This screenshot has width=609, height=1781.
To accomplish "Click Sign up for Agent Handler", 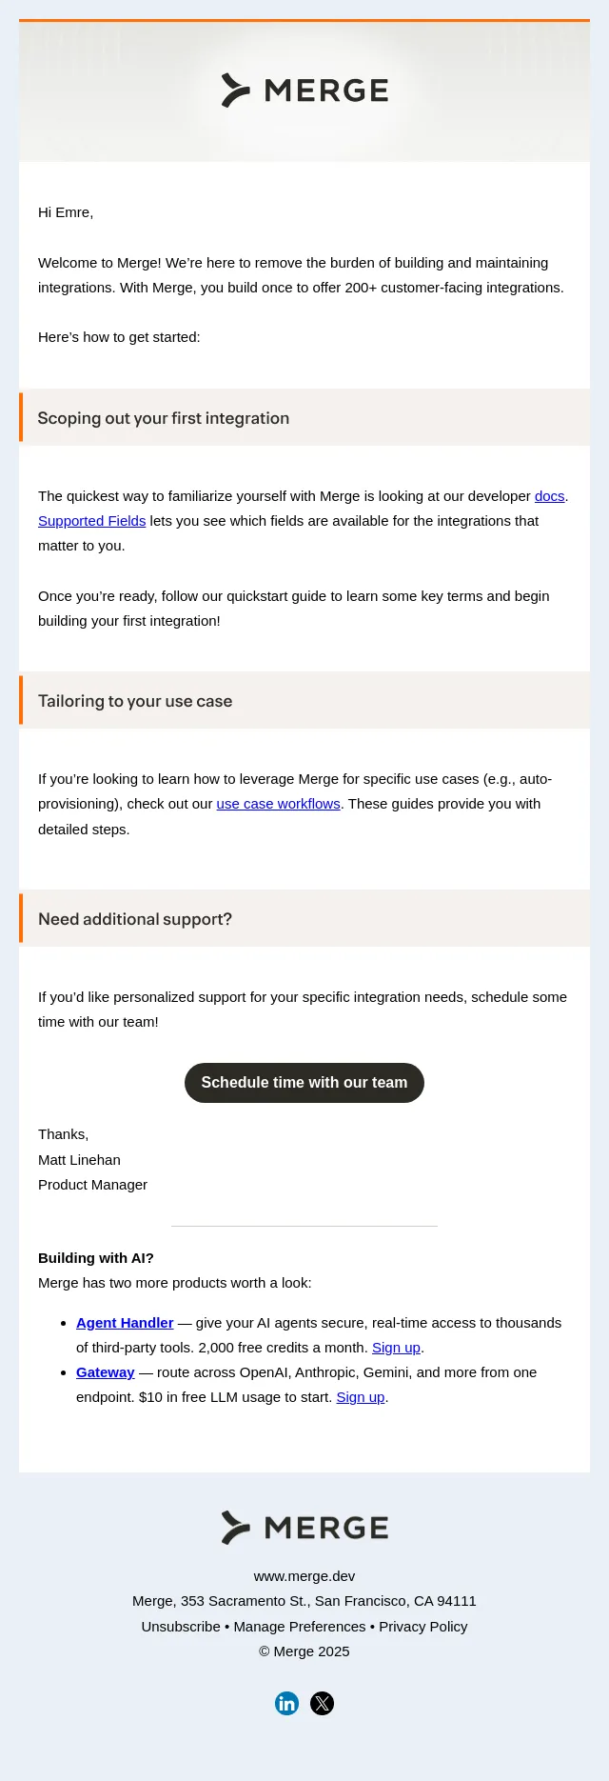I will pyautogui.click(x=396, y=1348).
